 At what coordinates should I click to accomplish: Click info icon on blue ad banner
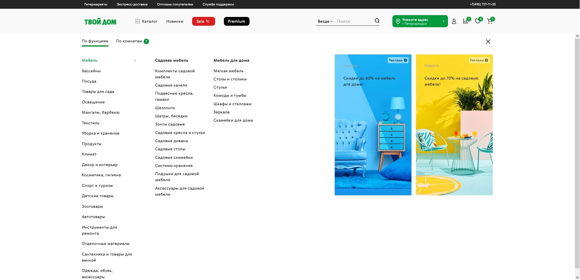(405, 60)
